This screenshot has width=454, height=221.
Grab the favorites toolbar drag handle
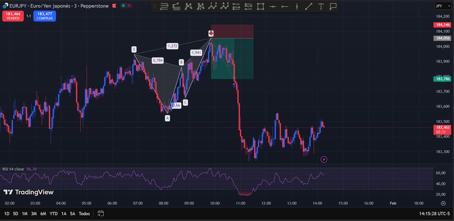(154, 6)
